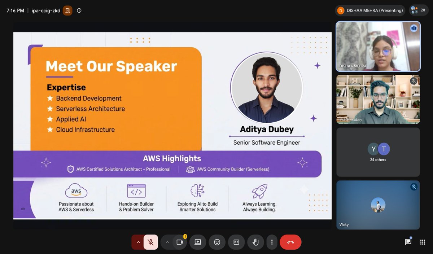Click "AWS Highlights" banner heading
The image size is (433, 254).
pyautogui.click(x=172, y=158)
